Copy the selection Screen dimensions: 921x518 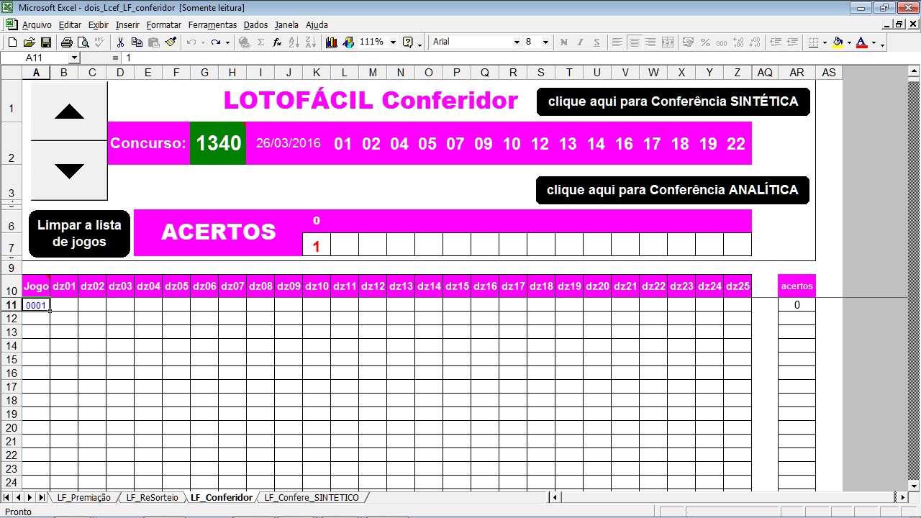[137, 42]
